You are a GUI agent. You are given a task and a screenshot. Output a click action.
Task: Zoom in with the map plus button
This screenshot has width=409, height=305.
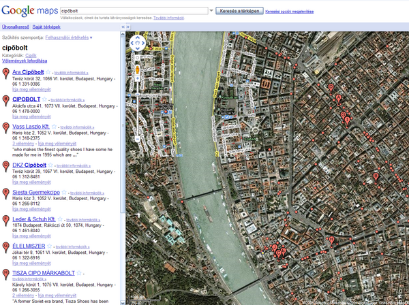(138, 78)
